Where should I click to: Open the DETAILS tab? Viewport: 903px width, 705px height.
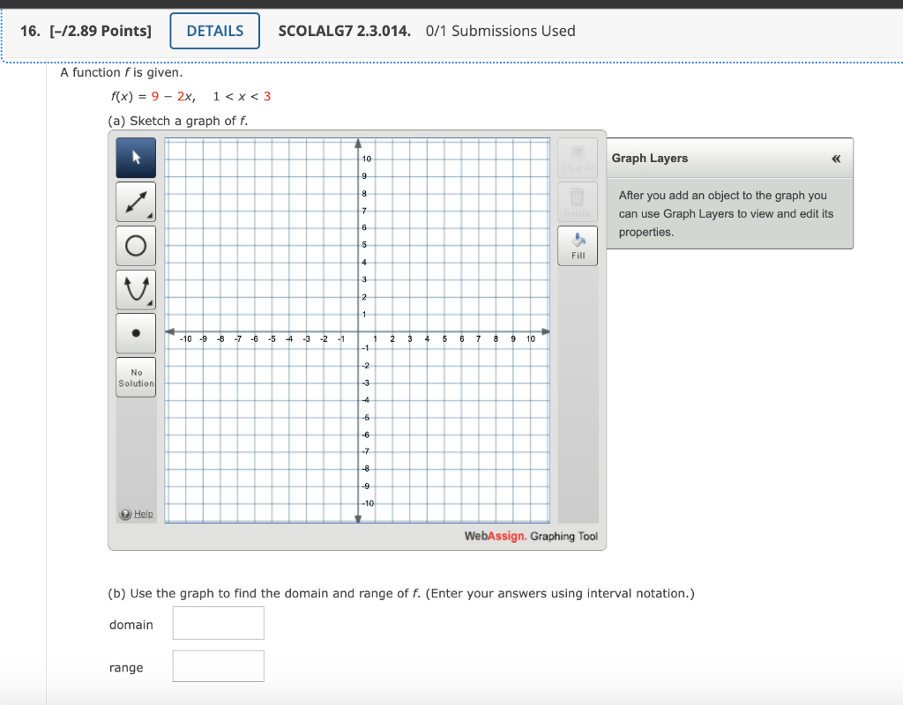click(x=214, y=30)
